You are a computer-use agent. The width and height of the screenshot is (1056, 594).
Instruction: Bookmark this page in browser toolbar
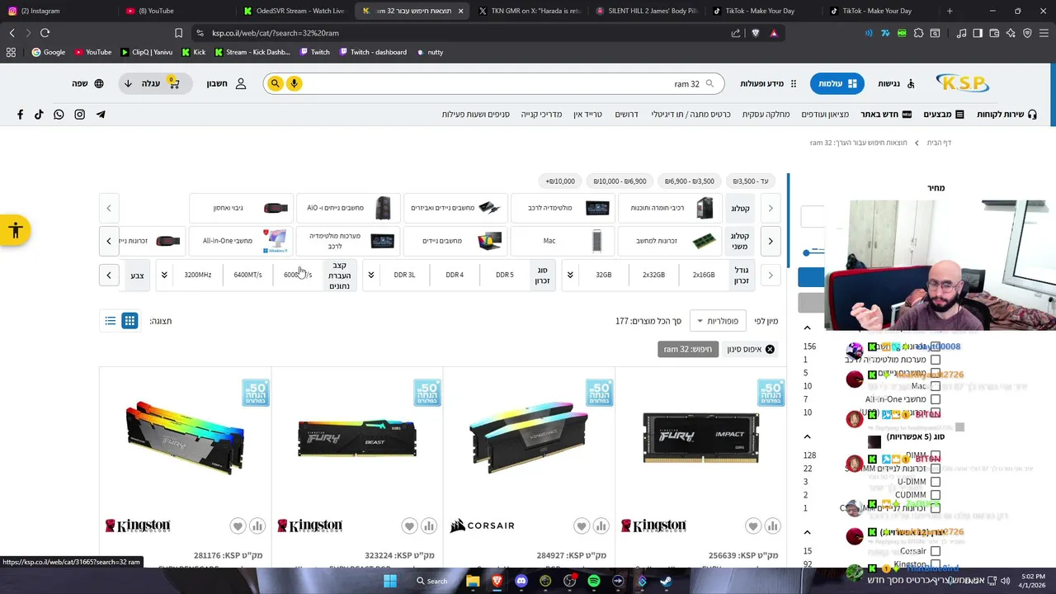point(178,33)
